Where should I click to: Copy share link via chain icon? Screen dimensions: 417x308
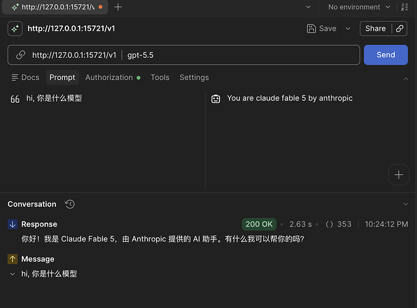(x=400, y=28)
